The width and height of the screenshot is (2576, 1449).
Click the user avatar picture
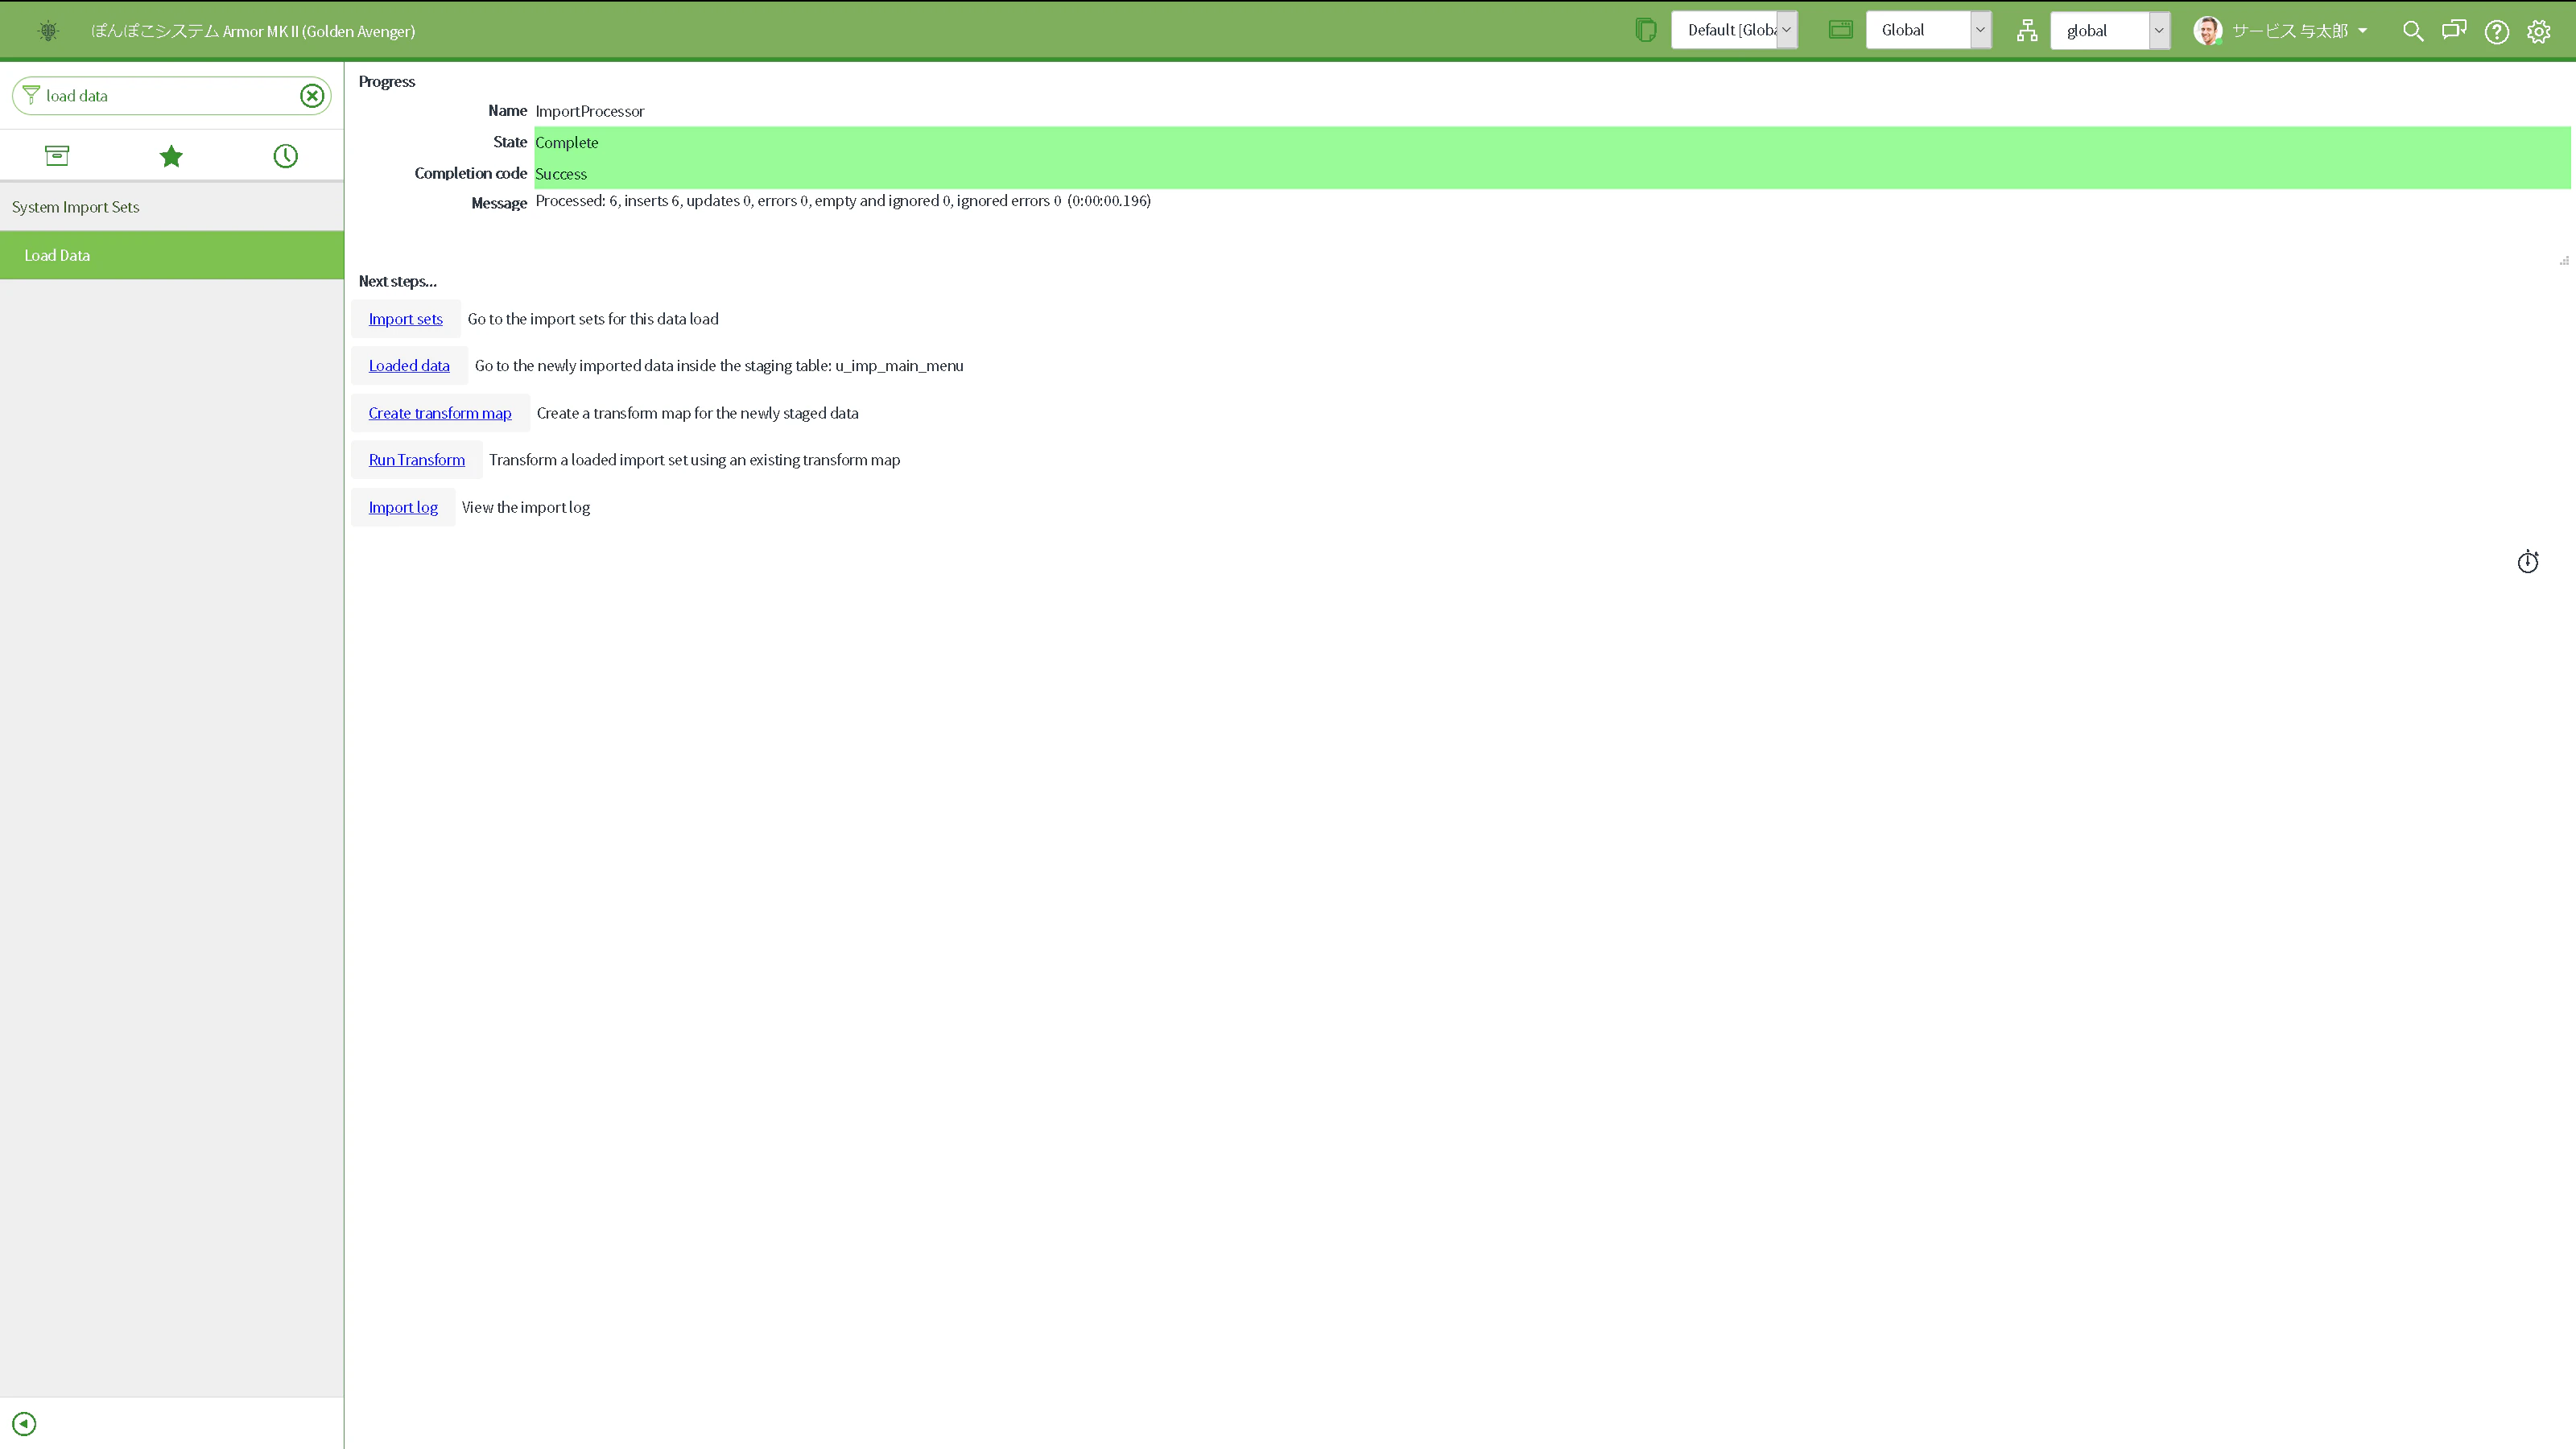[2208, 31]
